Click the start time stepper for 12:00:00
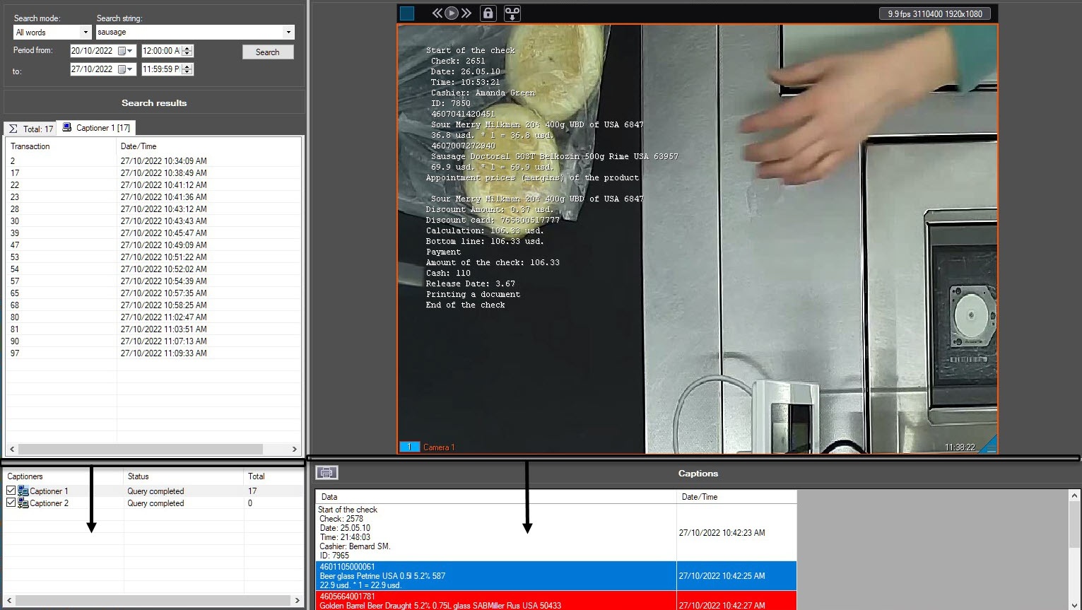The width and height of the screenshot is (1082, 610). click(x=187, y=51)
